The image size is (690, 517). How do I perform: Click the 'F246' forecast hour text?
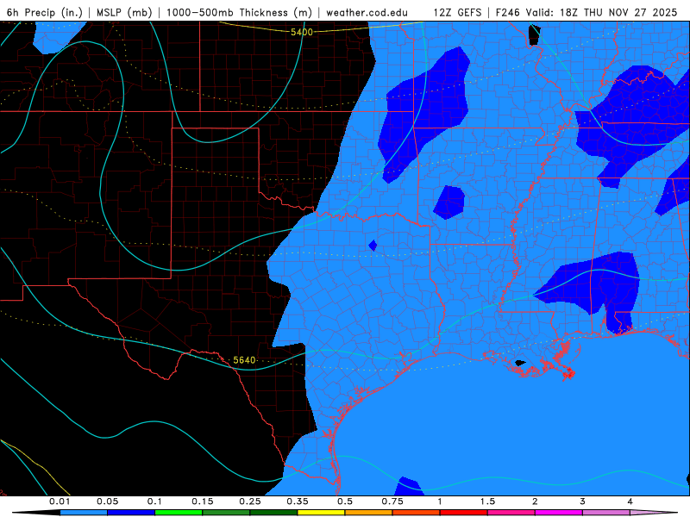click(x=509, y=12)
